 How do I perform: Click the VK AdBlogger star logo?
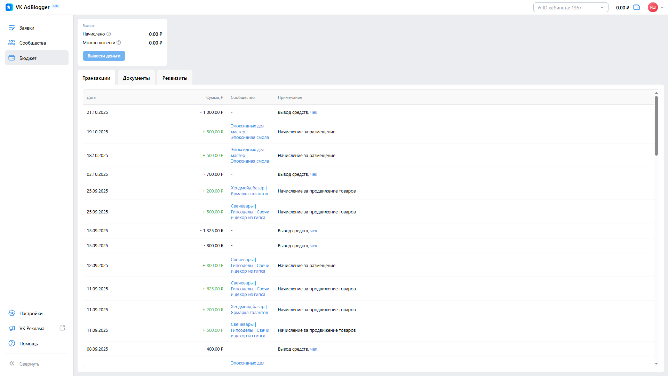coord(9,7)
